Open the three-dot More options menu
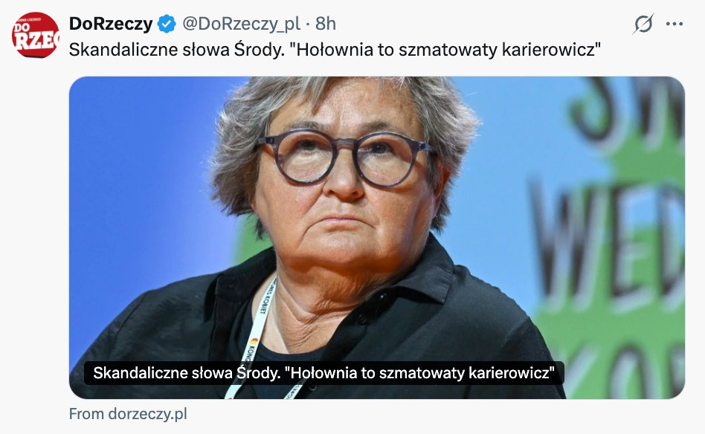705x434 pixels. (674, 24)
